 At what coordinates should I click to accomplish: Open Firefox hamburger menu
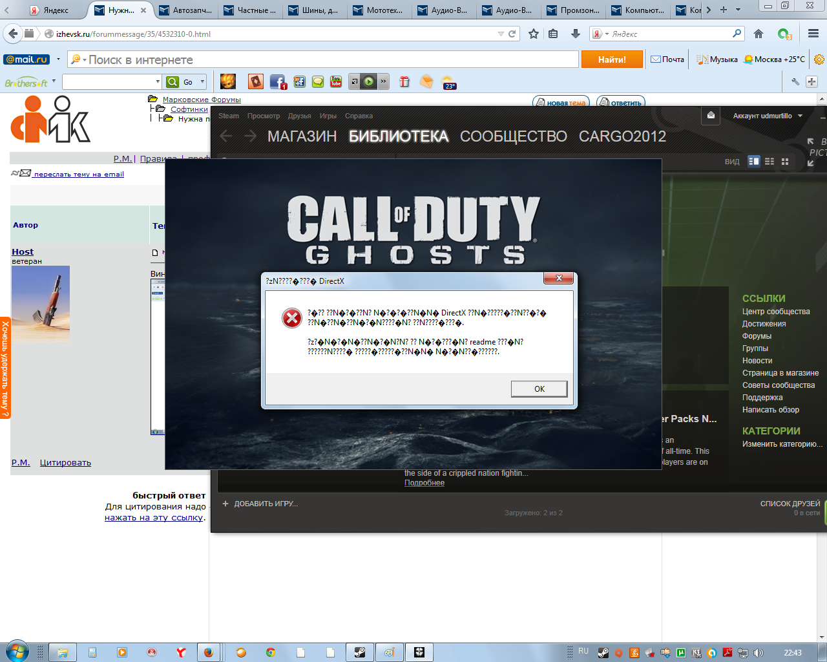pos(813,34)
